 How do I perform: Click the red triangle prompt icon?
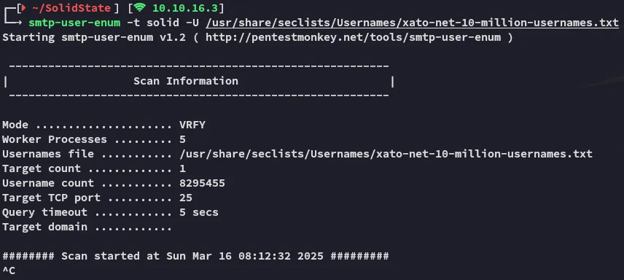(x=23, y=7)
